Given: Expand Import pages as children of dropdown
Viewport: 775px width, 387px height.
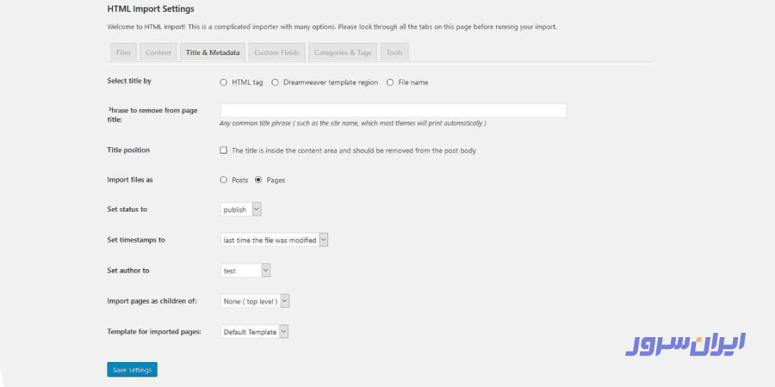Looking at the screenshot, I should point(255,301).
